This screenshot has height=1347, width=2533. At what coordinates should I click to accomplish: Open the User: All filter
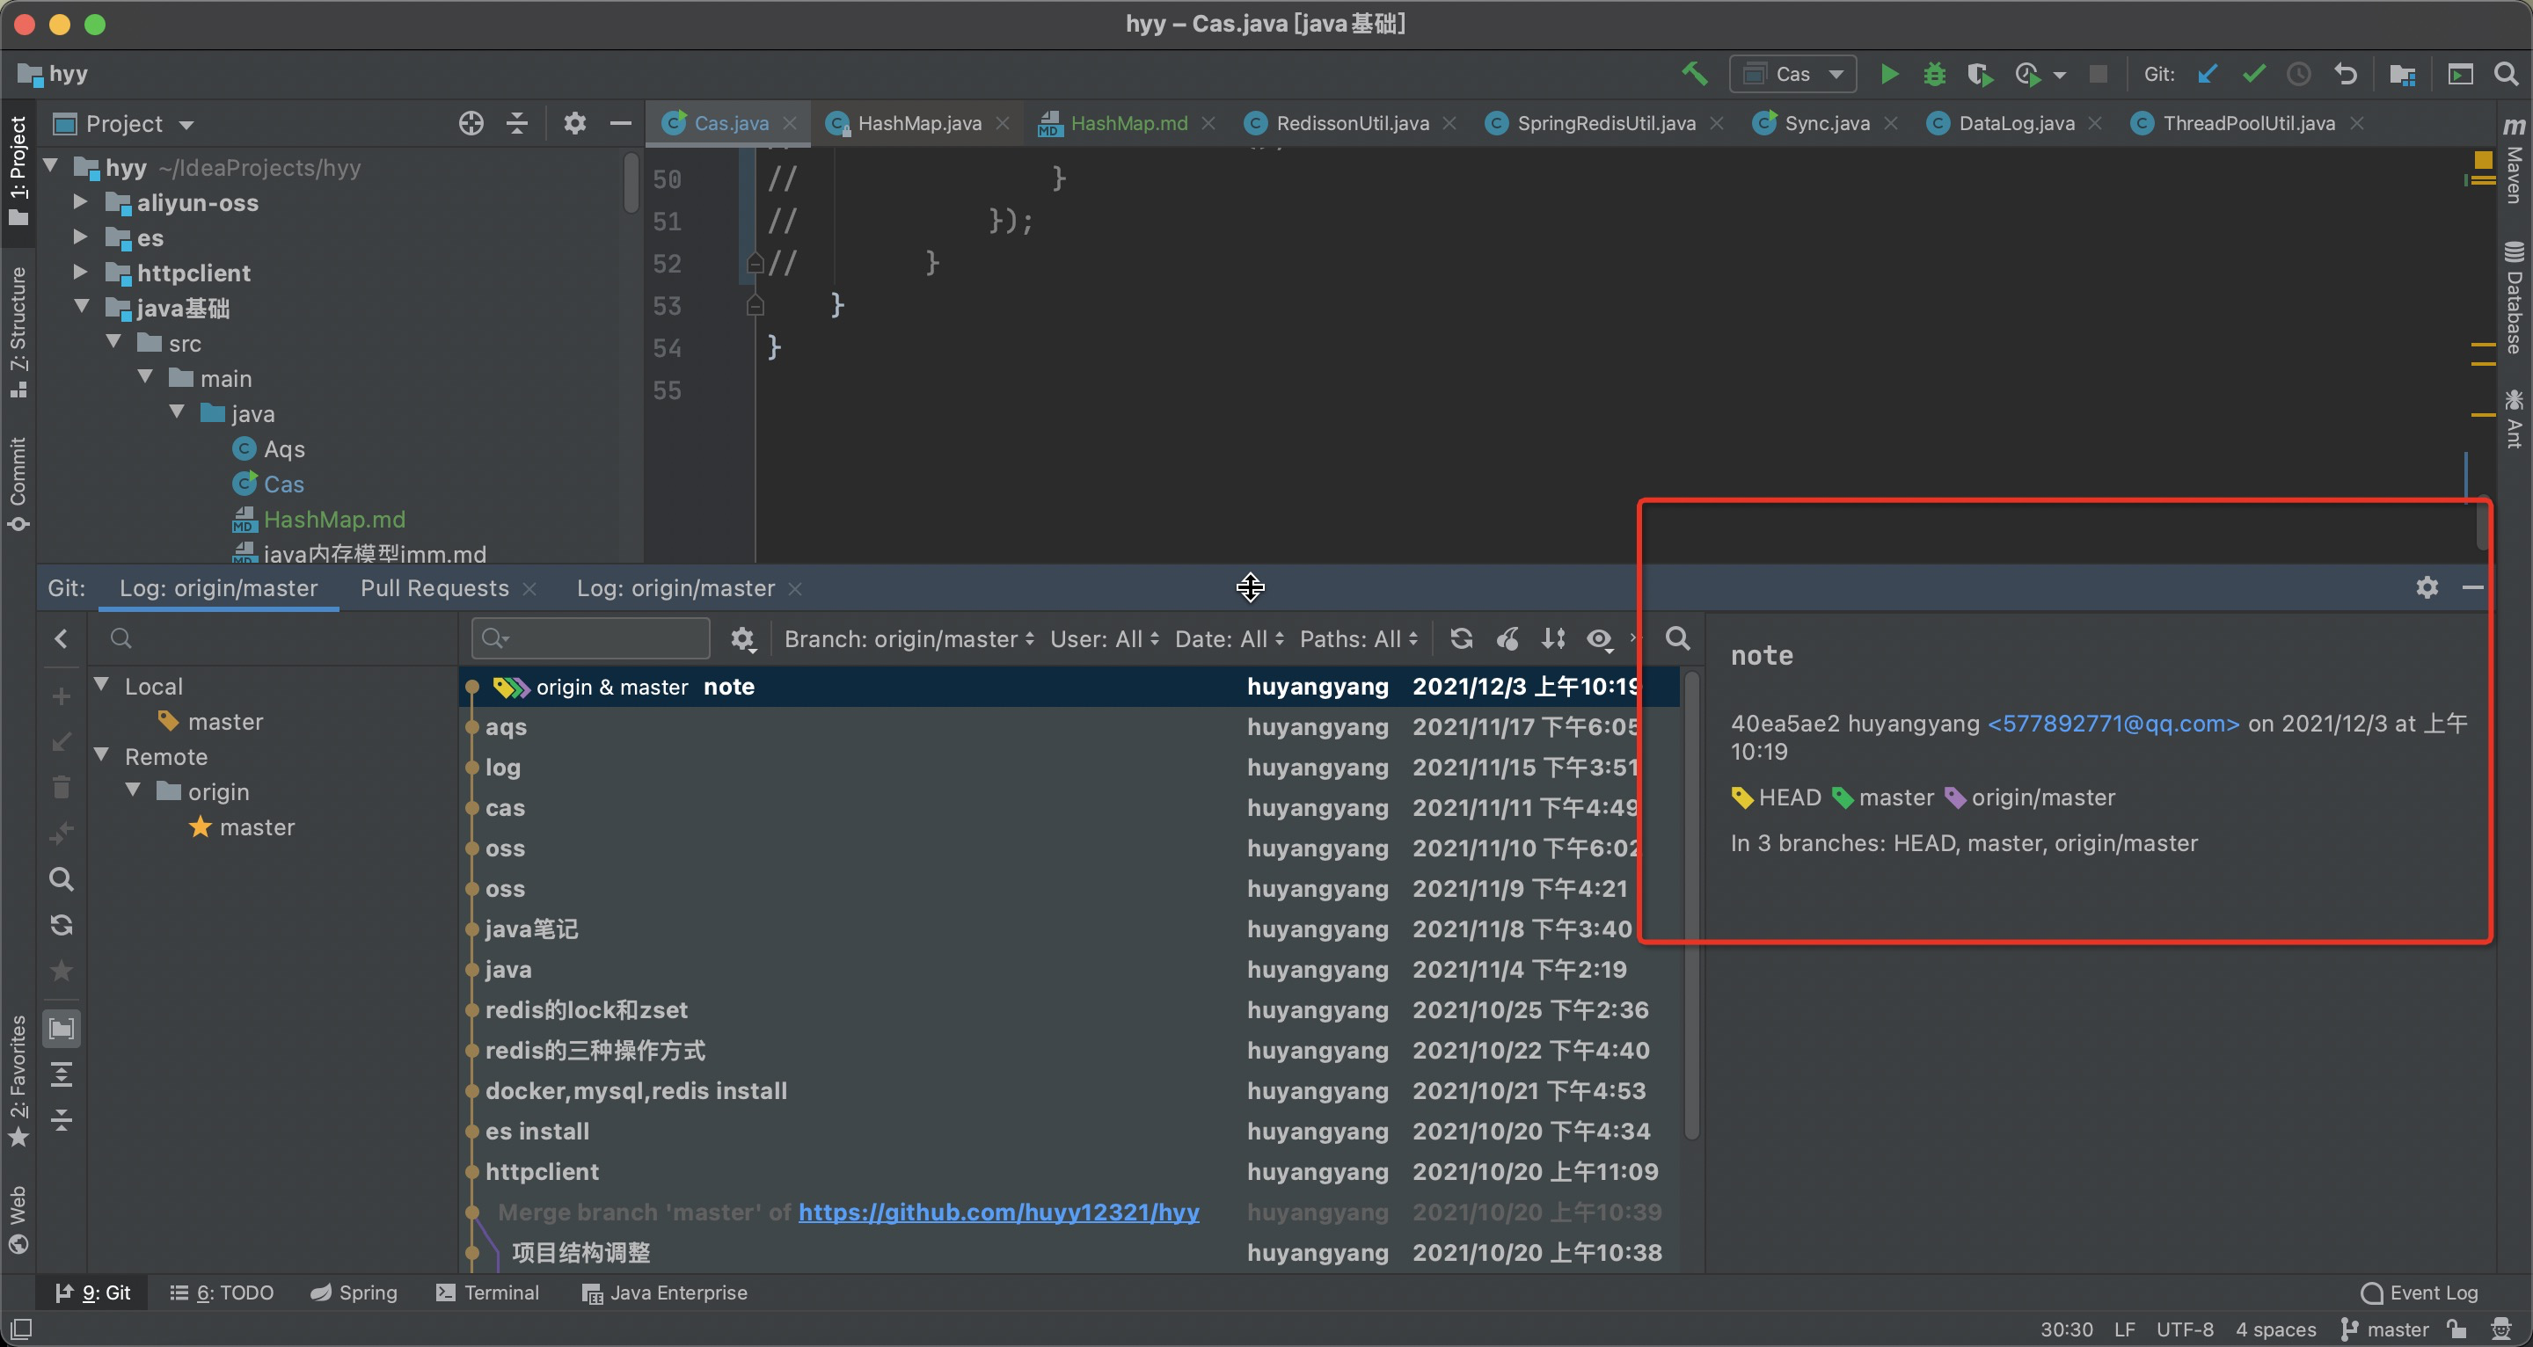click(1105, 639)
